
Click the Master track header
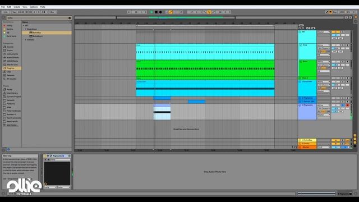[x=307, y=147]
